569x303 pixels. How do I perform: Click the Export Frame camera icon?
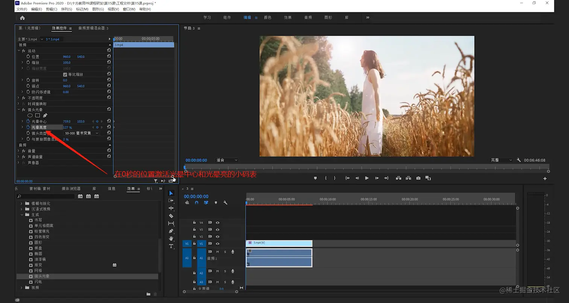pos(418,178)
